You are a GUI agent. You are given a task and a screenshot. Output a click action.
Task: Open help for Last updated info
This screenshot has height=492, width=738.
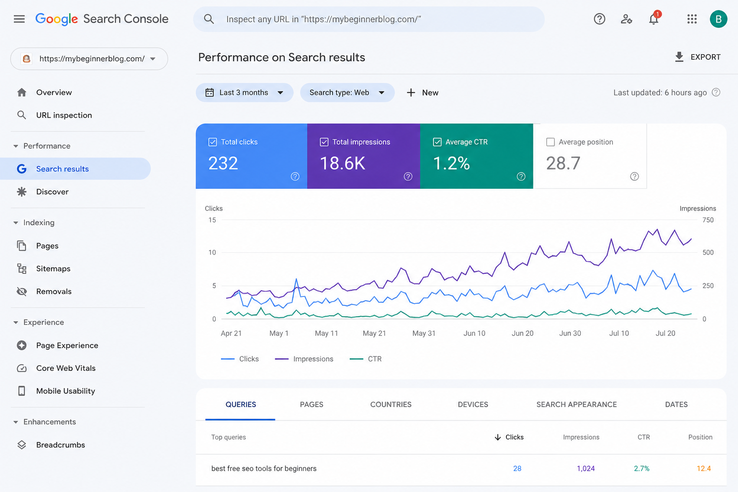click(716, 92)
